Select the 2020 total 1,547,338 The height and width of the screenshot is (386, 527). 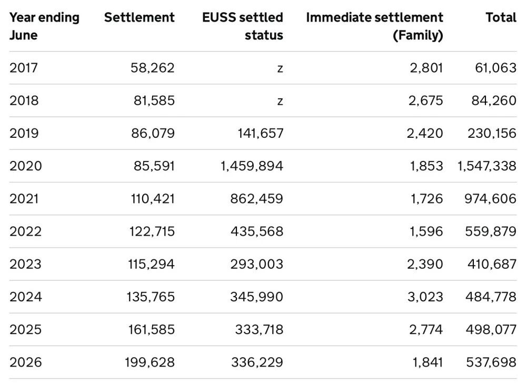click(x=486, y=166)
